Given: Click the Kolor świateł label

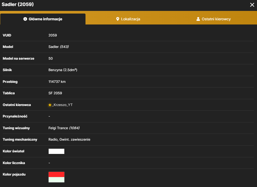Looking at the screenshot, I should pos(13,151).
